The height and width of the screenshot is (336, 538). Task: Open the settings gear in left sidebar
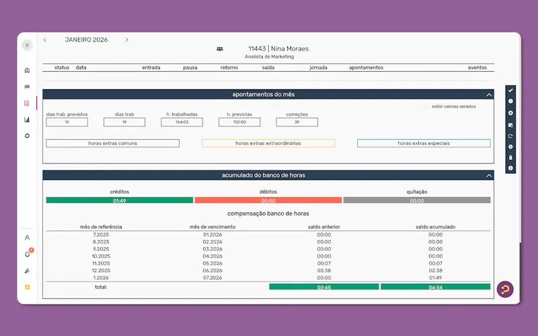[x=27, y=136]
